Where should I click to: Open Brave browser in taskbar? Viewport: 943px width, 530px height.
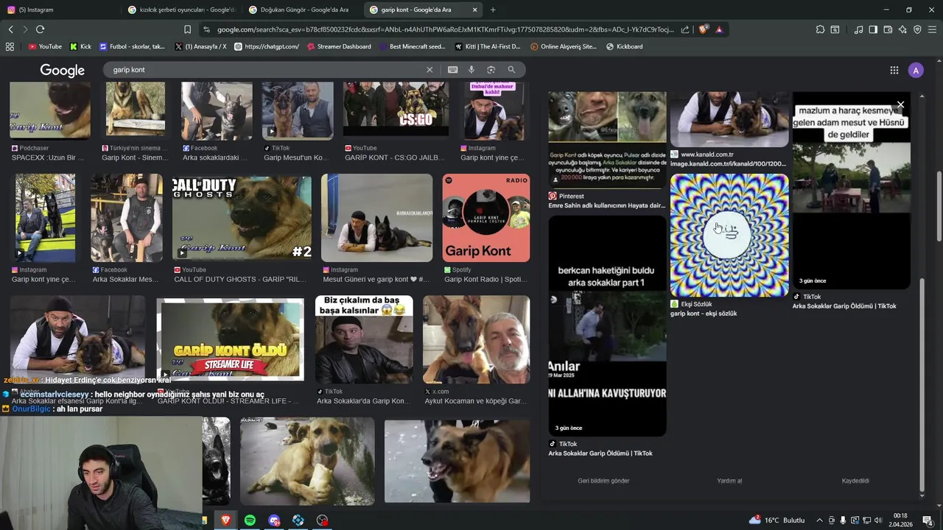click(x=225, y=520)
